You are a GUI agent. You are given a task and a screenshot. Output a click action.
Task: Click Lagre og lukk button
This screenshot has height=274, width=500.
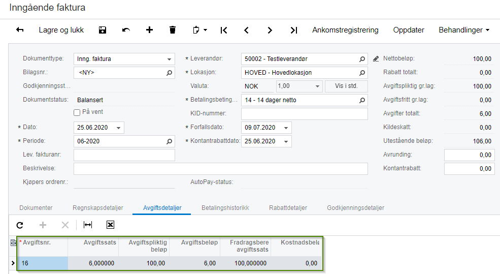pos(61,30)
